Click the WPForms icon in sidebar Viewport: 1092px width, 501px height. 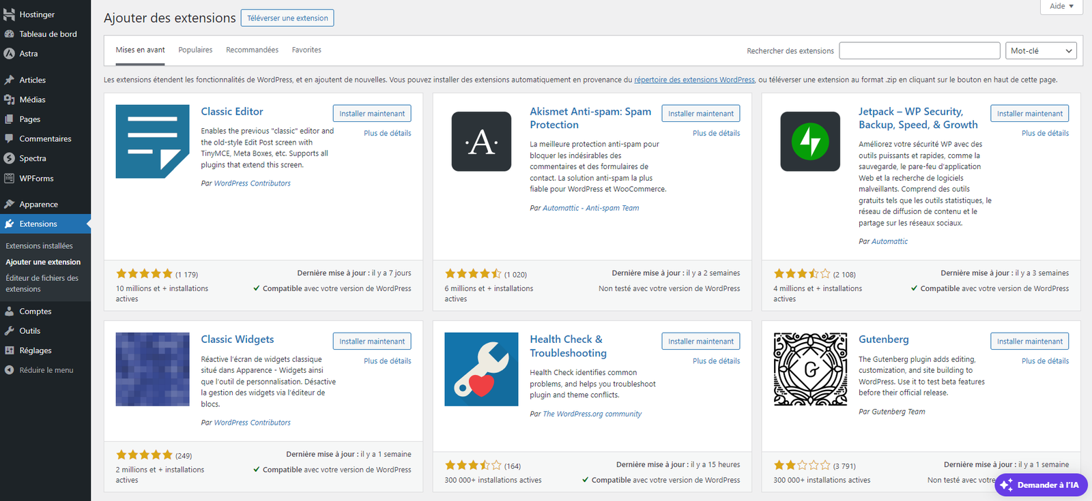click(x=9, y=179)
